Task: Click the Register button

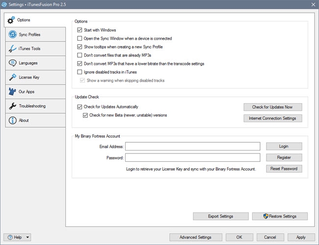Action: [284, 157]
